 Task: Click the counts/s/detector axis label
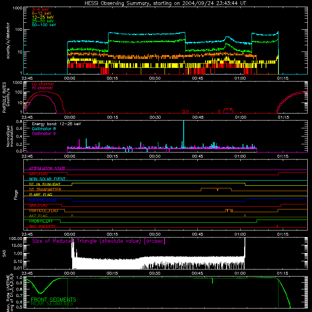point(8,41)
